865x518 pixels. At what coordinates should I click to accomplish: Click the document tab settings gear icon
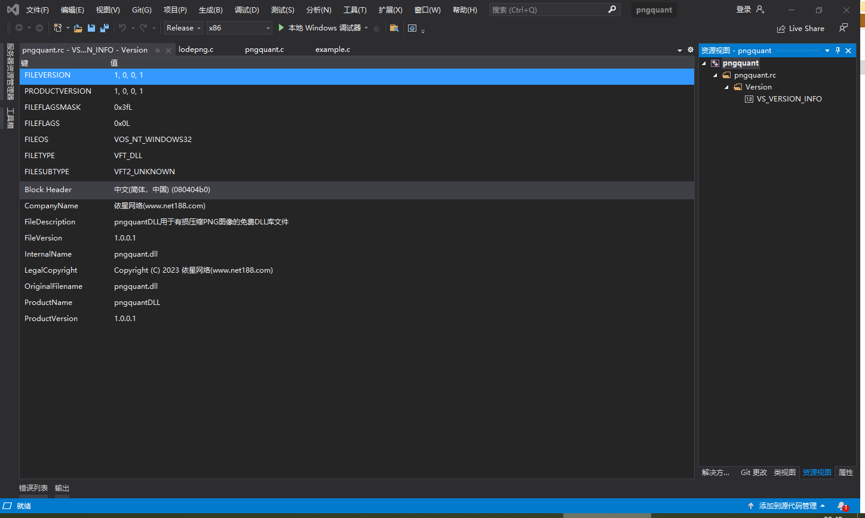coord(691,50)
